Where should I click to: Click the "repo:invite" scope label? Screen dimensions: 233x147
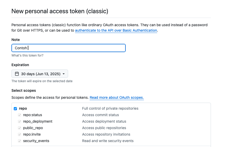pyautogui.click(x=32, y=134)
